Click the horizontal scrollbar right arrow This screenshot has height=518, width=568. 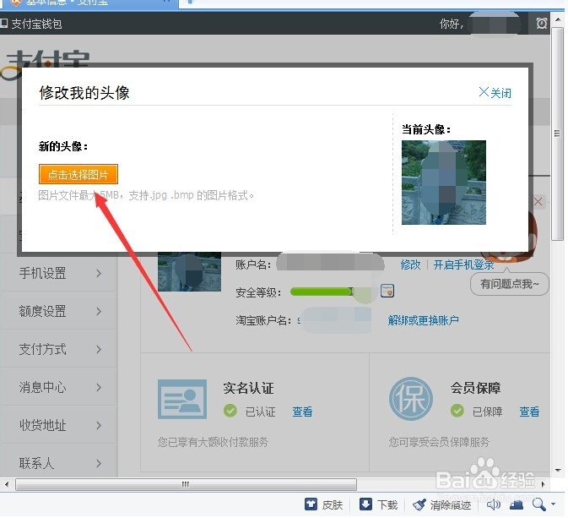543,484
